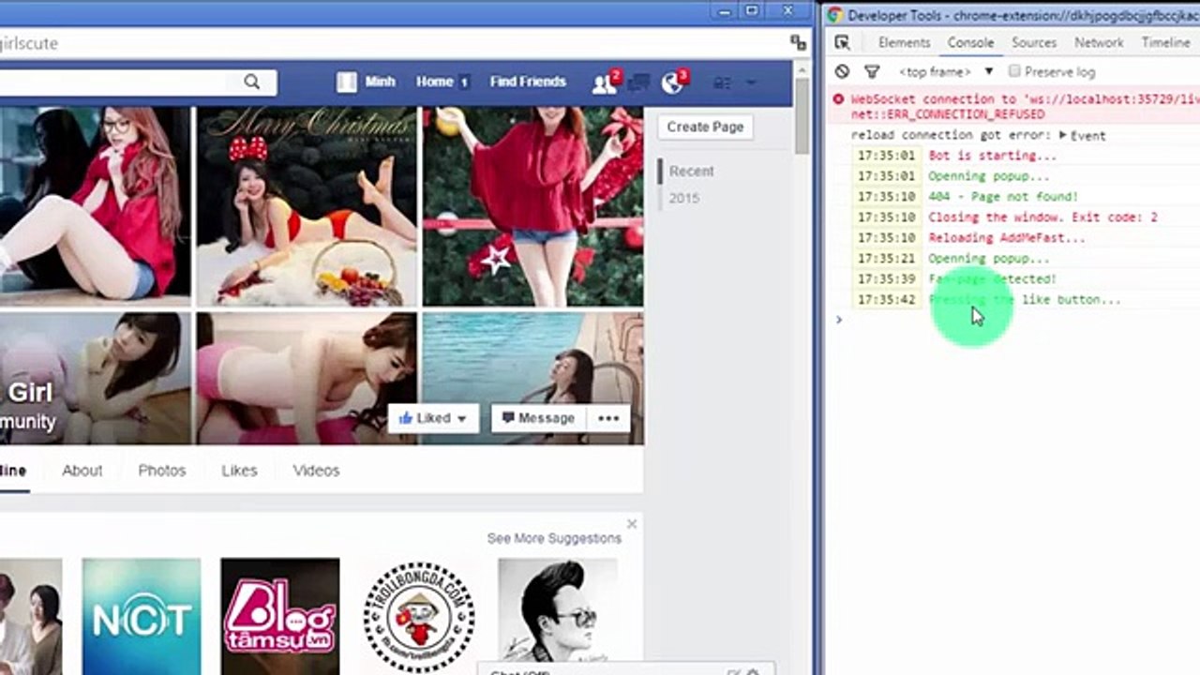This screenshot has height=675, width=1200.
Task: Click the Home link in Facebook bar
Action: 434,82
